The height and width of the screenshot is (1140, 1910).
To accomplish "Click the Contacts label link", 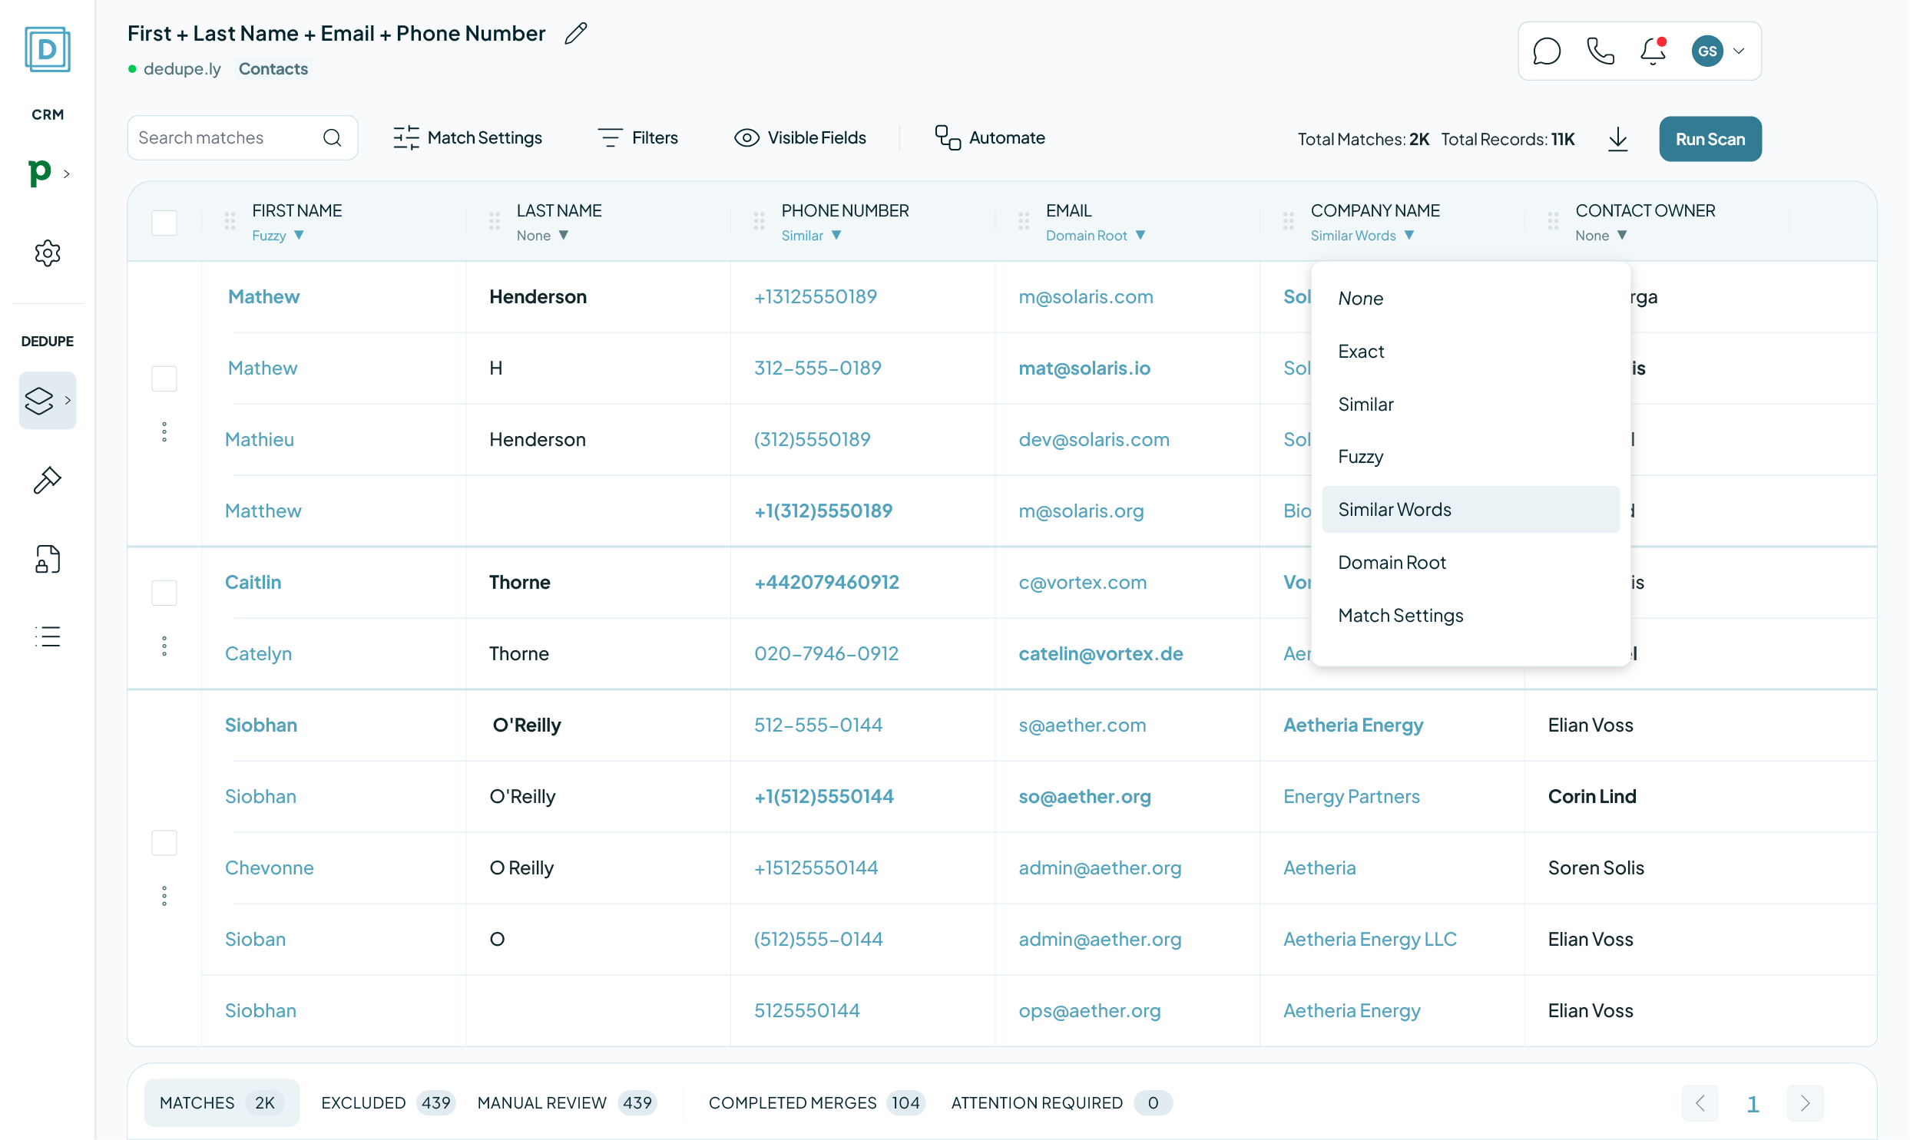I will click(x=273, y=69).
